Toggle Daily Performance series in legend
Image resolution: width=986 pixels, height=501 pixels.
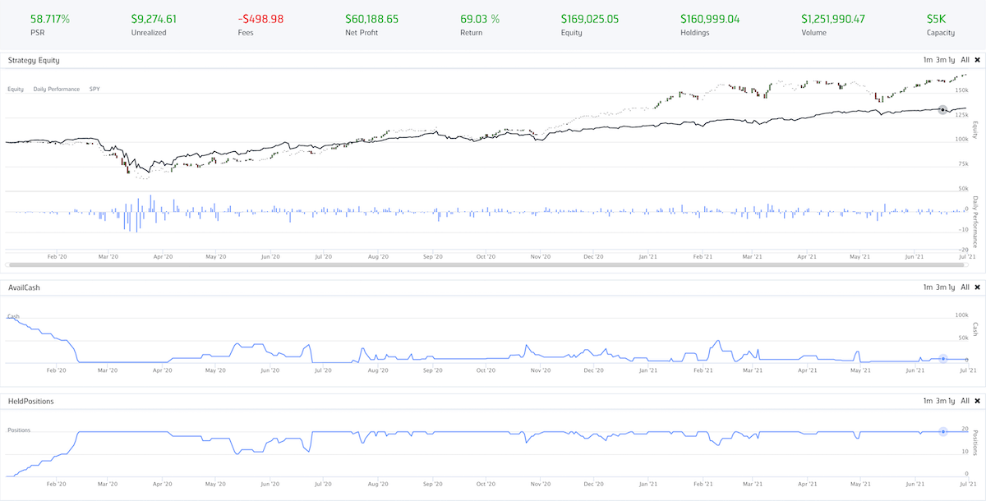[57, 89]
